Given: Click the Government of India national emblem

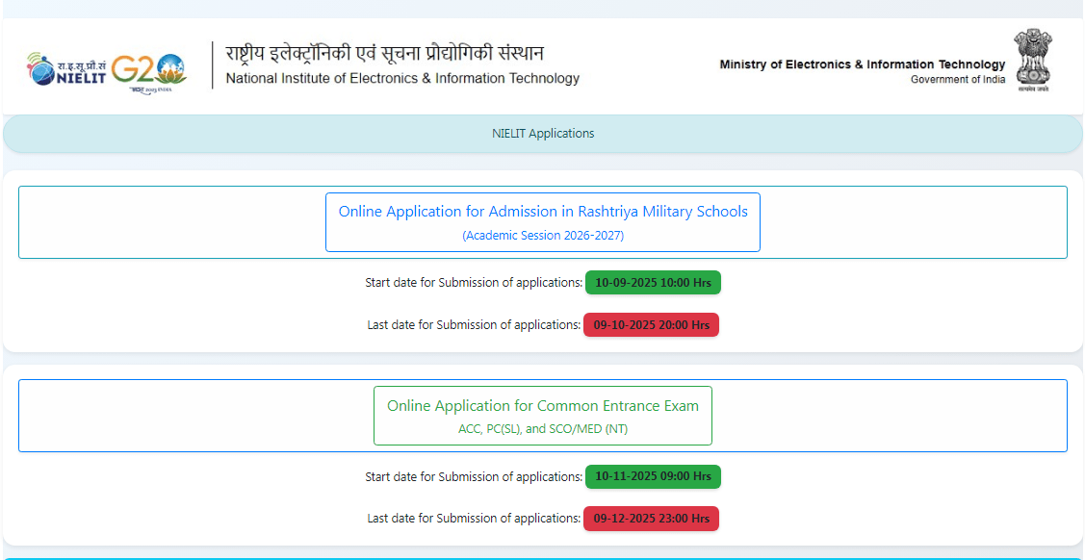Looking at the screenshot, I should pos(1034,60).
